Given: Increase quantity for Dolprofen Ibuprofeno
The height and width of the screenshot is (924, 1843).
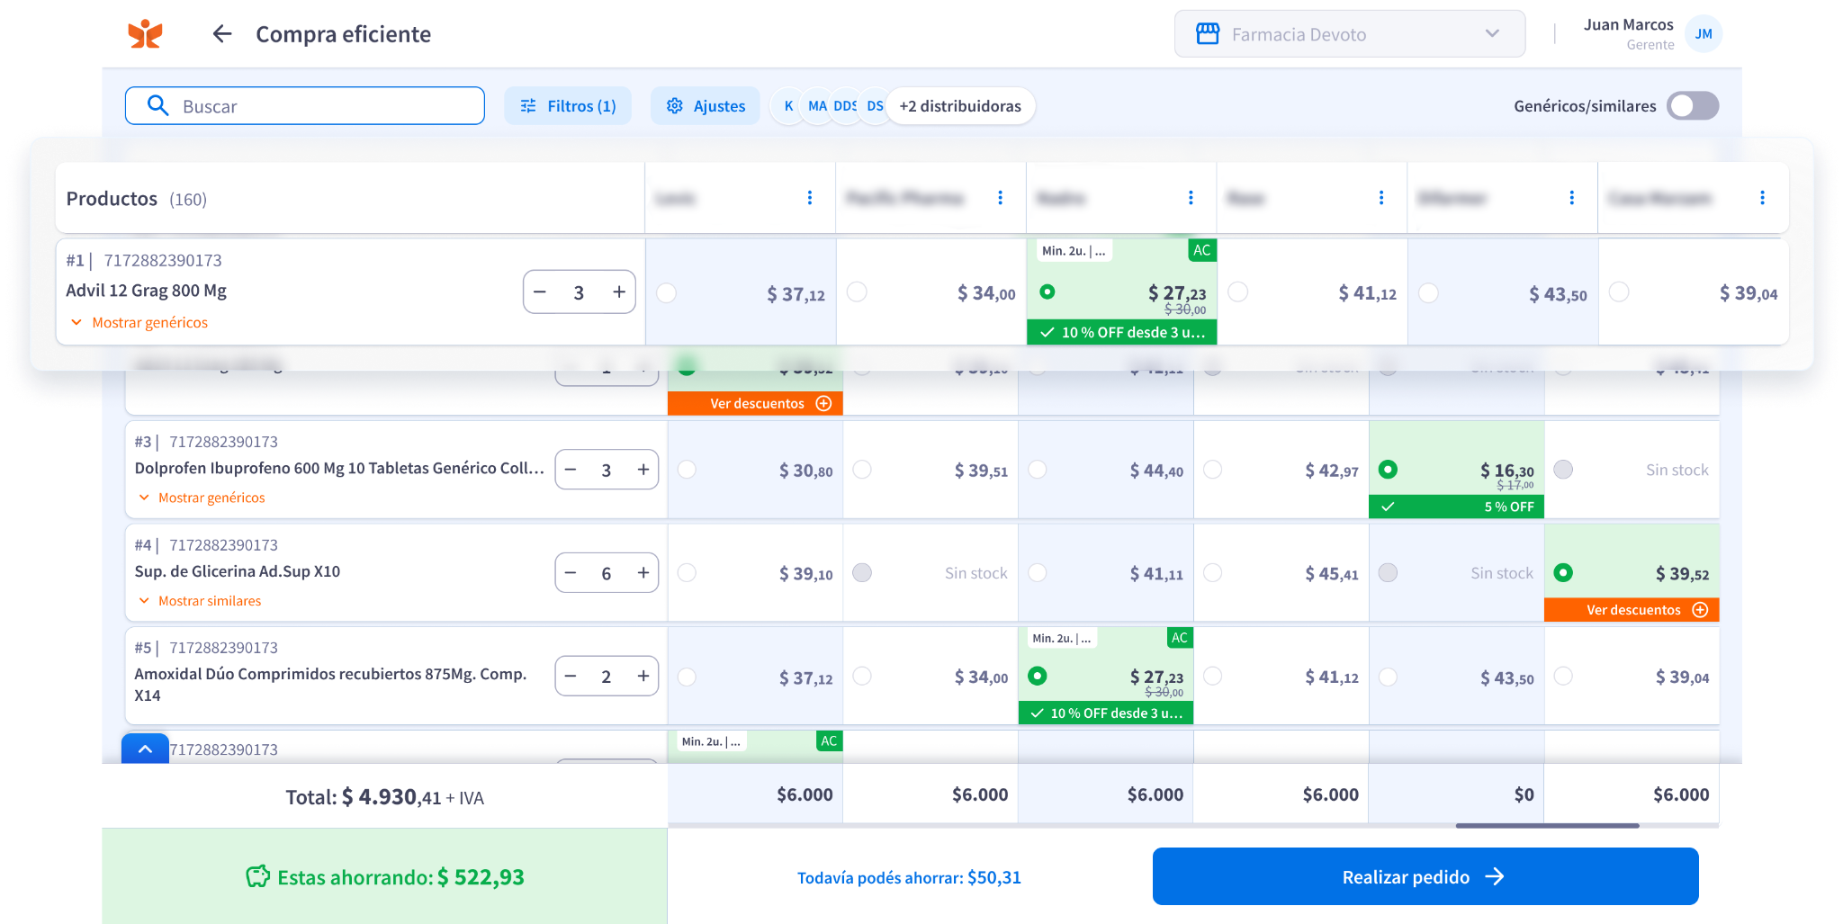Looking at the screenshot, I should (643, 470).
